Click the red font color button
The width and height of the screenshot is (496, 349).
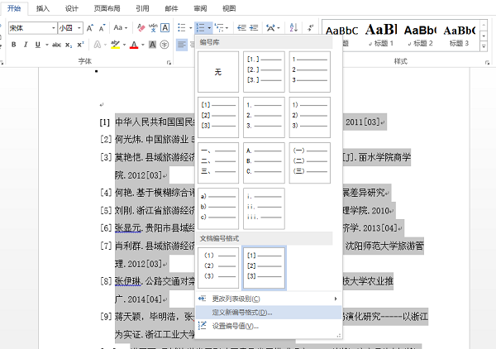pos(134,45)
